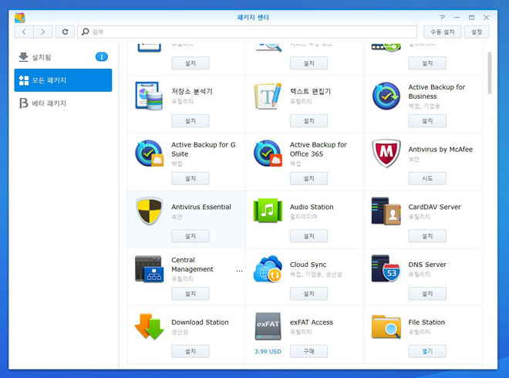The width and height of the screenshot is (509, 378).
Task: Switch to Beta Packages (베타 패키지)
Action: coord(63,103)
